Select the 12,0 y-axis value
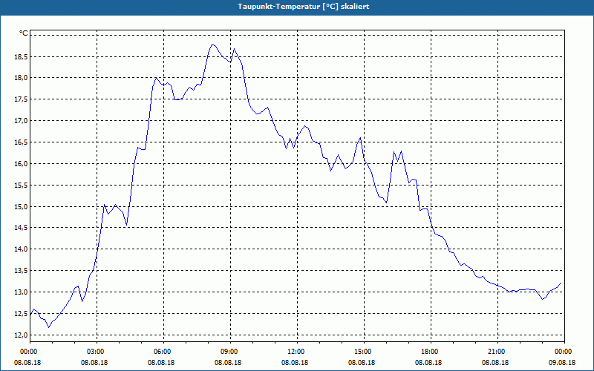Screen dimensions: 594x371 [20, 335]
